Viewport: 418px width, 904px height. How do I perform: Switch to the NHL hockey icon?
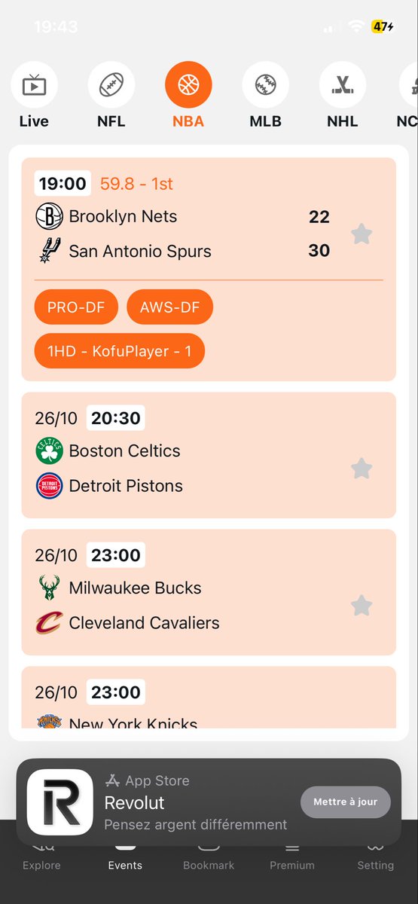343,85
